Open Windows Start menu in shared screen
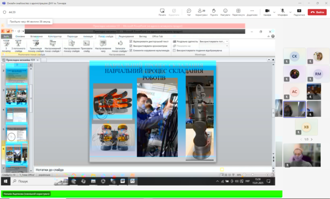 (6, 181)
